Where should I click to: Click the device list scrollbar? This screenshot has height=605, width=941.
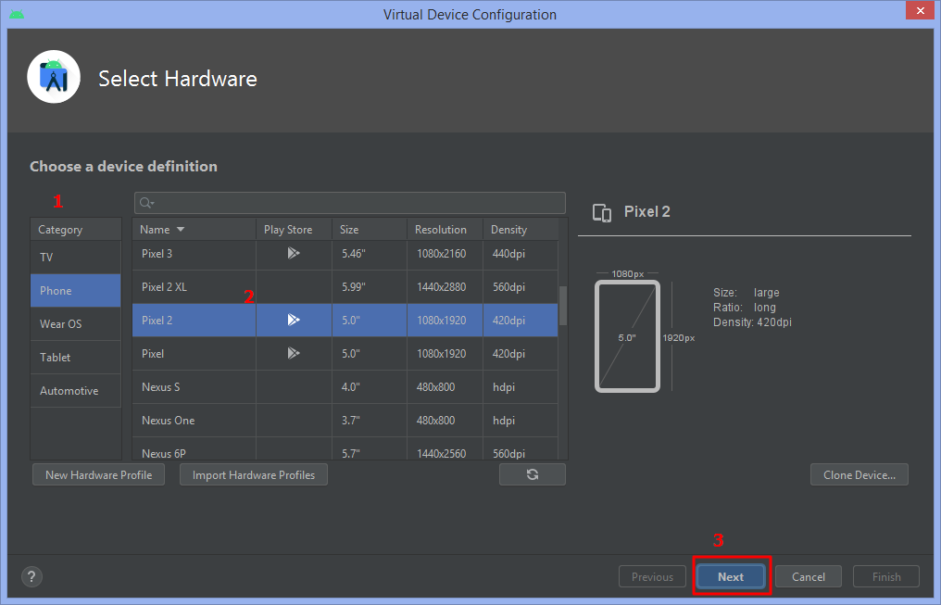[563, 306]
